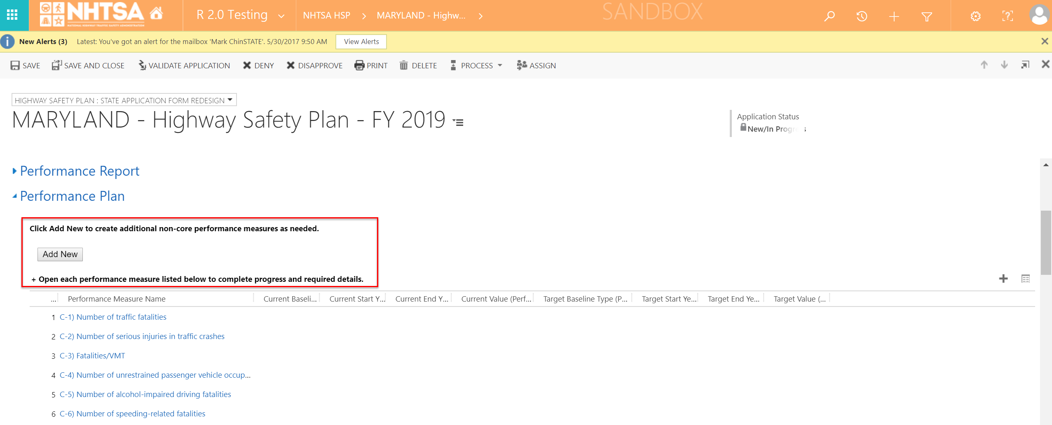Sort by Current Baseli... column header
The width and height of the screenshot is (1052, 425).
coord(290,299)
